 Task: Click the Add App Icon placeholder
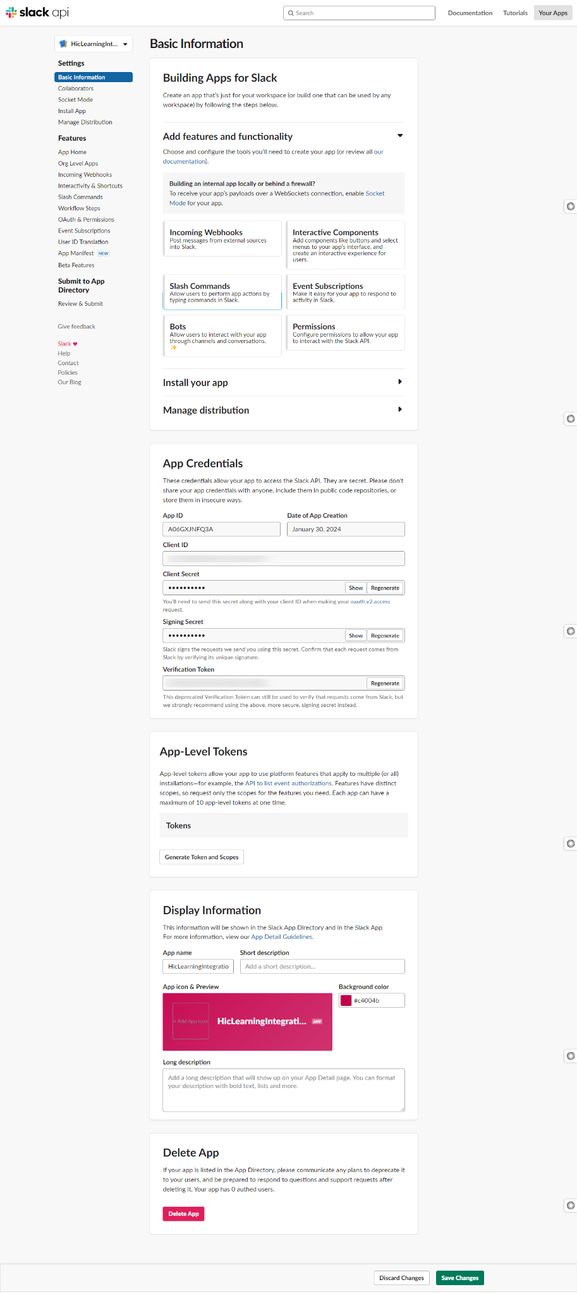pos(191,1021)
